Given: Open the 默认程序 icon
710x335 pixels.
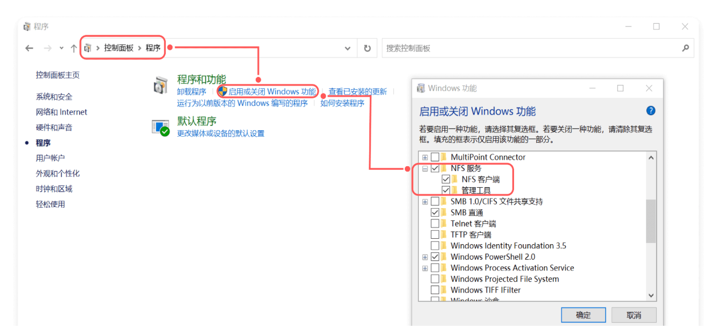Looking at the screenshot, I should pyautogui.click(x=161, y=127).
